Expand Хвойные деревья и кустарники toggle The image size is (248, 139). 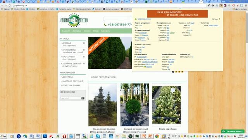[x=84, y=63]
